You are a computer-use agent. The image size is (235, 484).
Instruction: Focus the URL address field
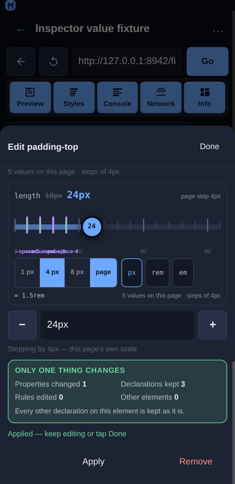(x=127, y=61)
